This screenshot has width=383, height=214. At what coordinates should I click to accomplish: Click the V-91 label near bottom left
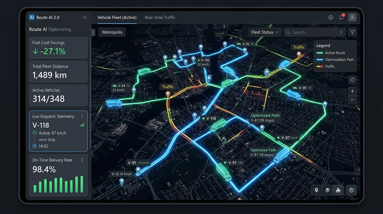point(138,163)
